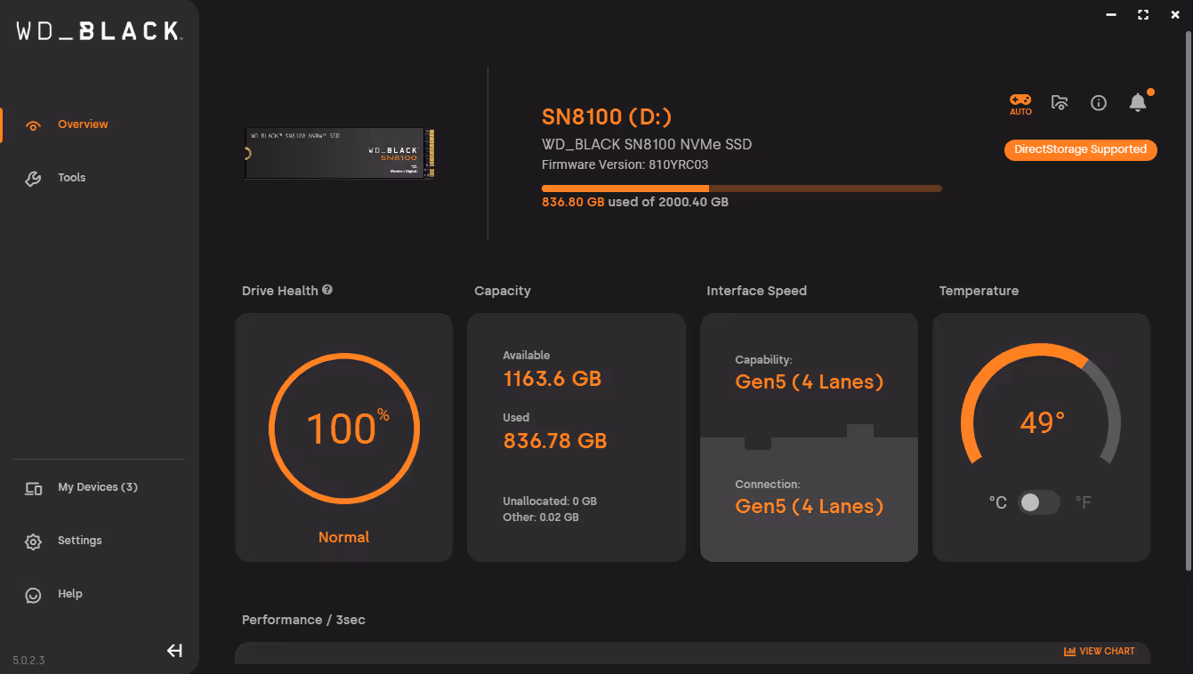This screenshot has width=1193, height=674.
Task: Click the DirectStorage Supported badge
Action: (1080, 149)
